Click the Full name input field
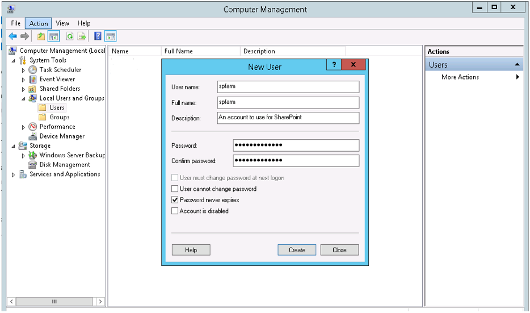 click(288, 102)
